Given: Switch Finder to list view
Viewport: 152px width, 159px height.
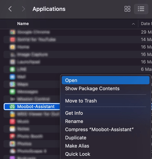Looking at the screenshot, I should [x=141, y=9].
